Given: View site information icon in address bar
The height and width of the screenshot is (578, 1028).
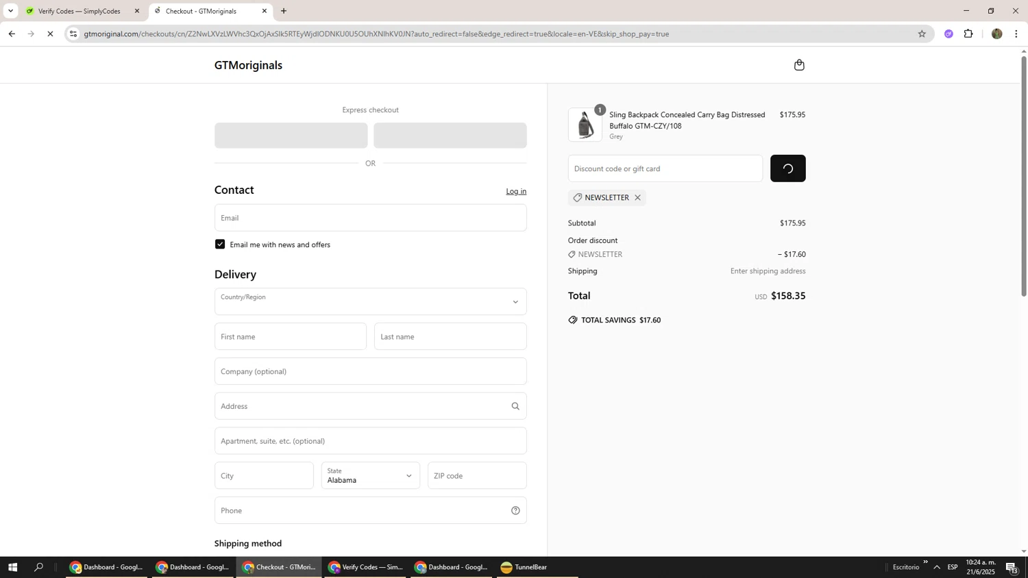Looking at the screenshot, I should click(x=73, y=34).
